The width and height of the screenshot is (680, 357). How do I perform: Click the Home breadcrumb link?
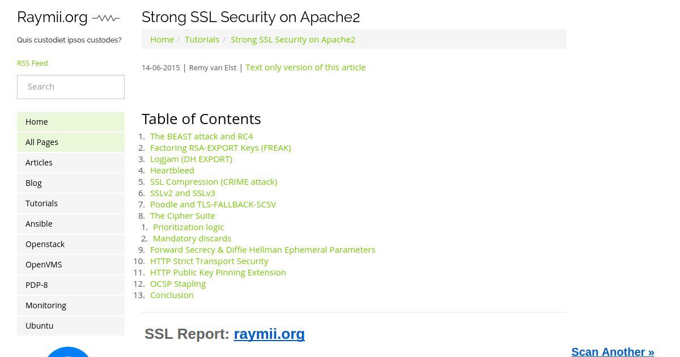pos(162,39)
